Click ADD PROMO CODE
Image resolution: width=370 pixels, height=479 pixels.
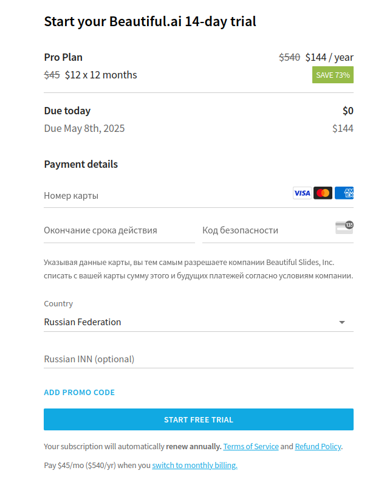[x=80, y=393]
